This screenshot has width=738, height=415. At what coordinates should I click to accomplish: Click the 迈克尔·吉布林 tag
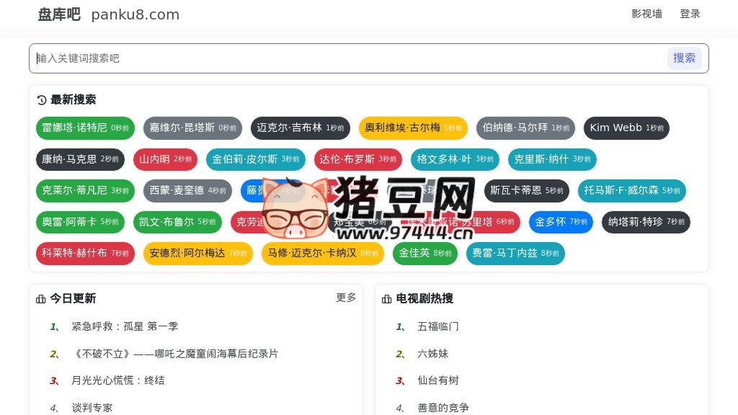coord(300,128)
